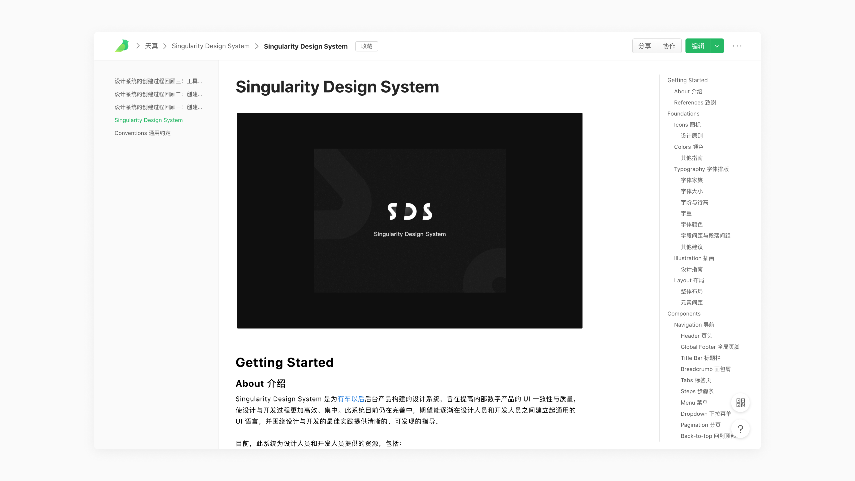The height and width of the screenshot is (481, 855).
Task: Click the question mark help button
Action: pos(740,429)
